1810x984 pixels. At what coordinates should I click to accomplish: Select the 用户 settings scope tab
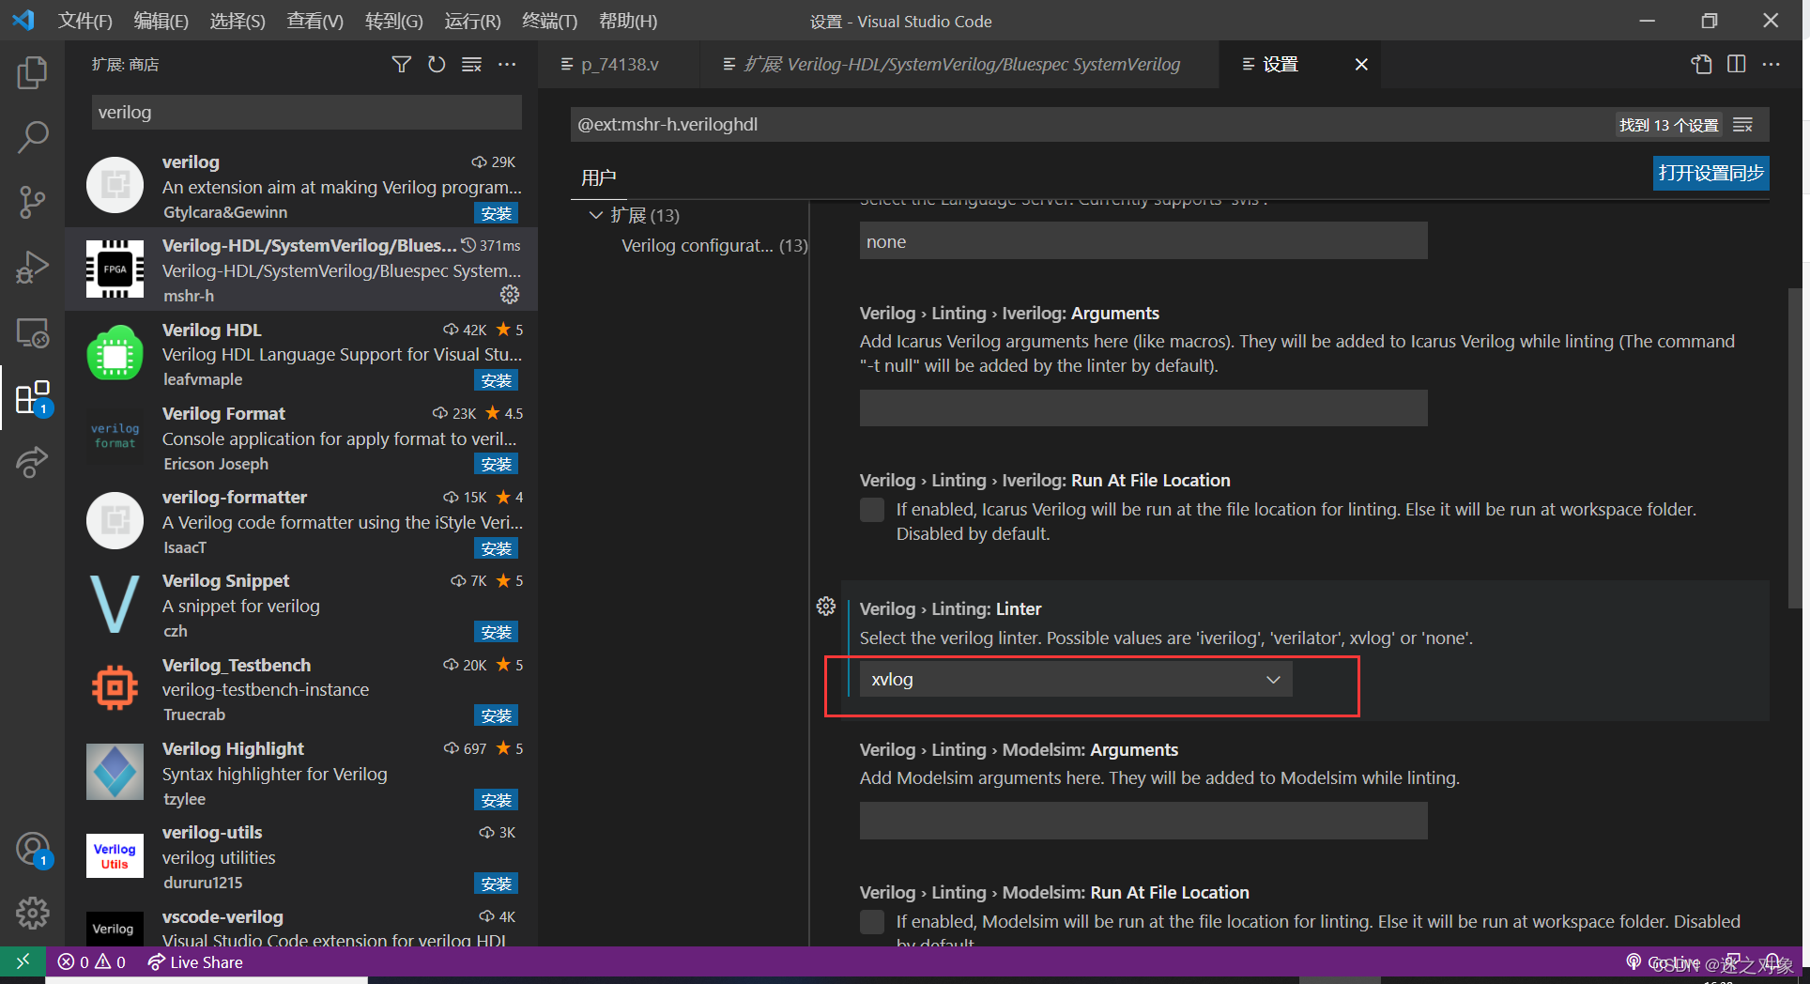tap(598, 177)
